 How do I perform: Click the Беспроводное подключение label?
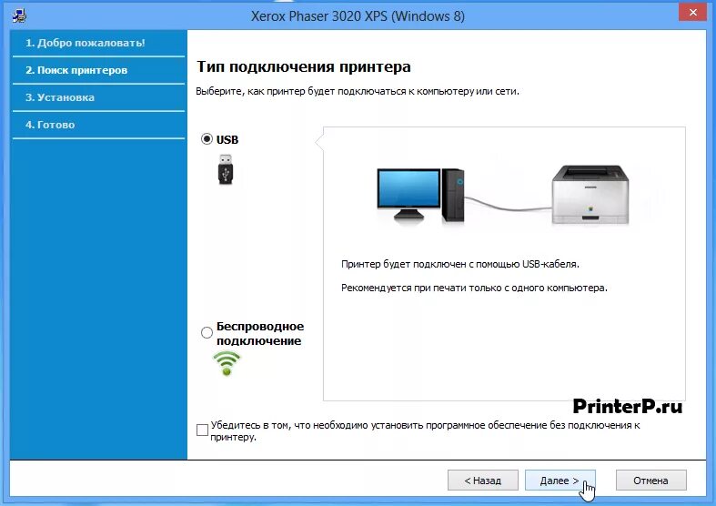(x=260, y=333)
